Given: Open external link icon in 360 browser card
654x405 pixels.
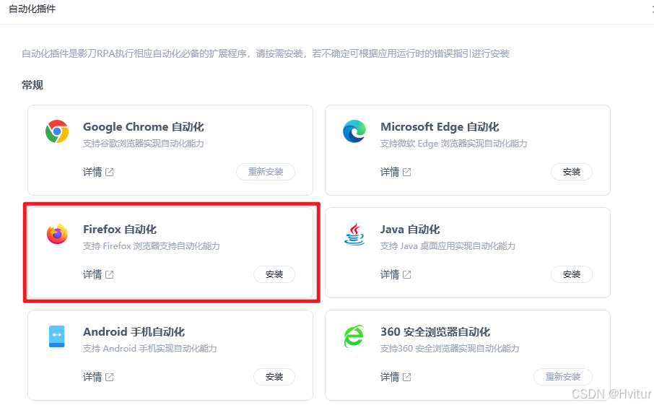Looking at the screenshot, I should pos(406,377).
